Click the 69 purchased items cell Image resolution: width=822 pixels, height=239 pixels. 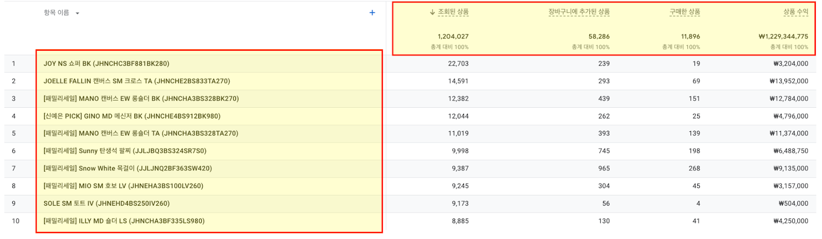coord(696,81)
